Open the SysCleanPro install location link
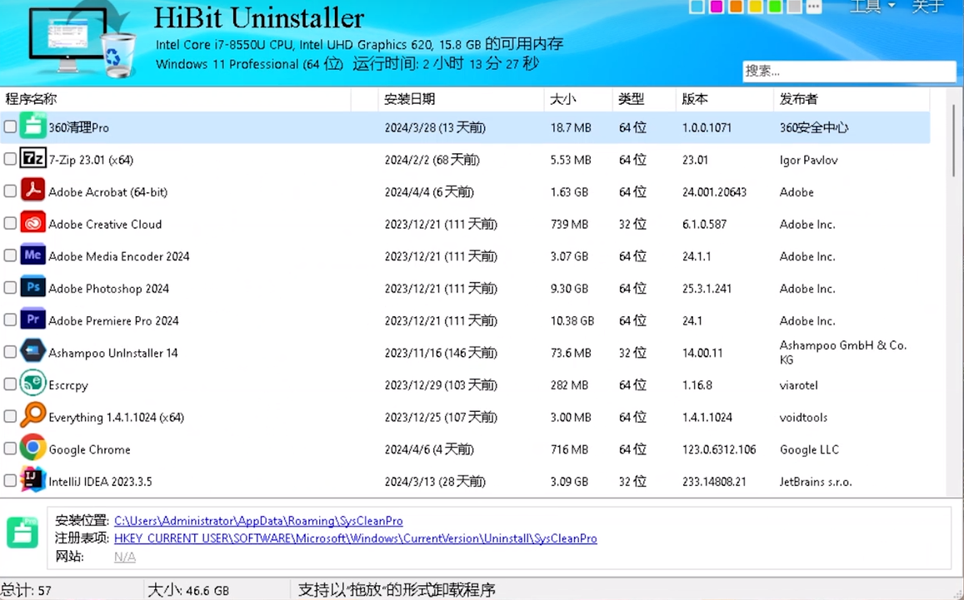The width and height of the screenshot is (964, 600). coord(258,521)
